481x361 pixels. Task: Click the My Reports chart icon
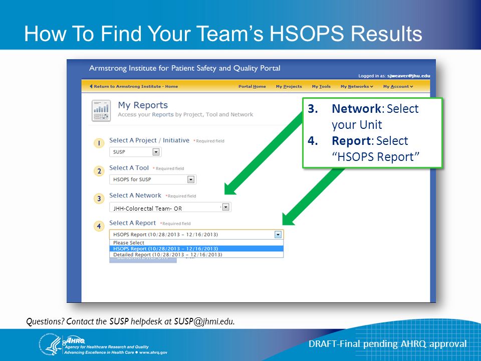pos(101,110)
